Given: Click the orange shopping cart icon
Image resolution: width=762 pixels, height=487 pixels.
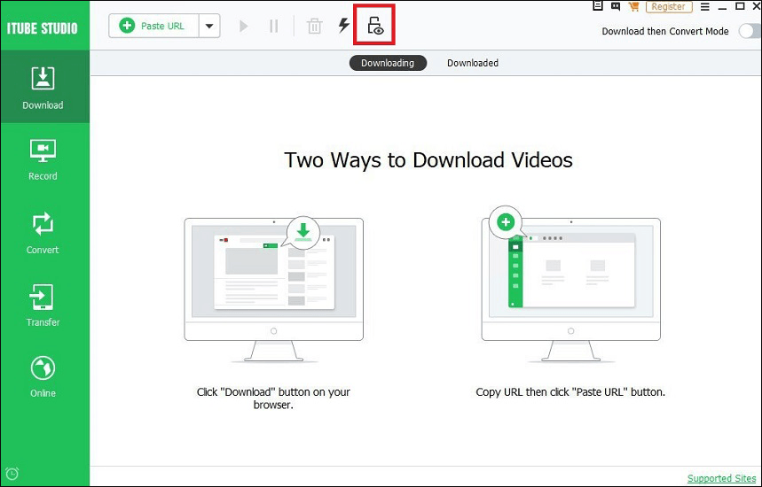Looking at the screenshot, I should [x=633, y=6].
